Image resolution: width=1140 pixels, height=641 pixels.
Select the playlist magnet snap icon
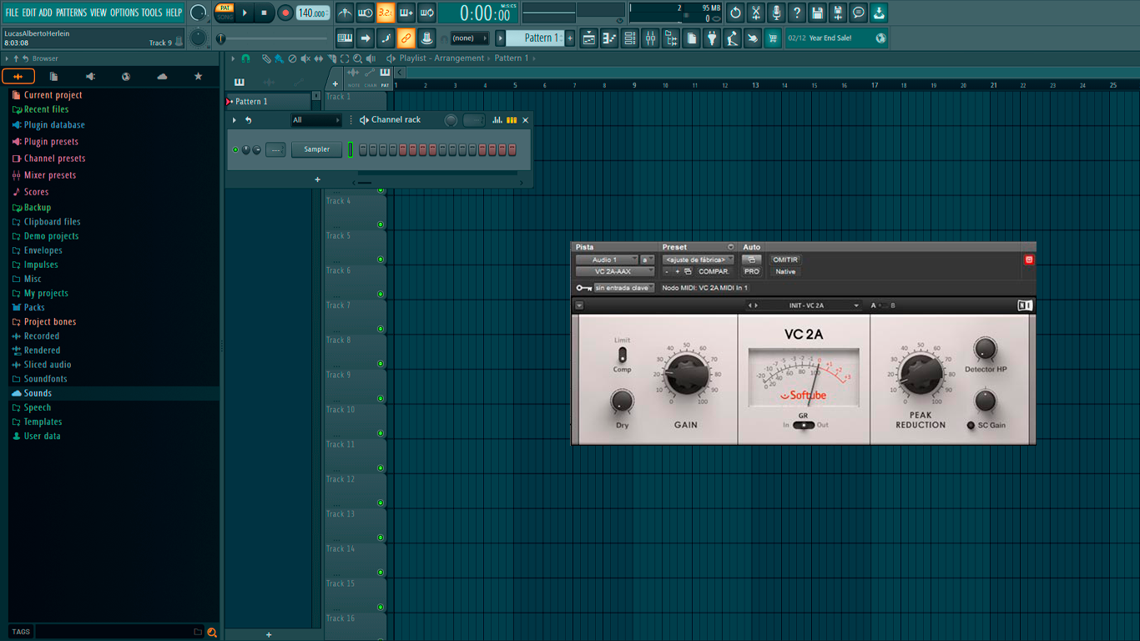[245, 58]
